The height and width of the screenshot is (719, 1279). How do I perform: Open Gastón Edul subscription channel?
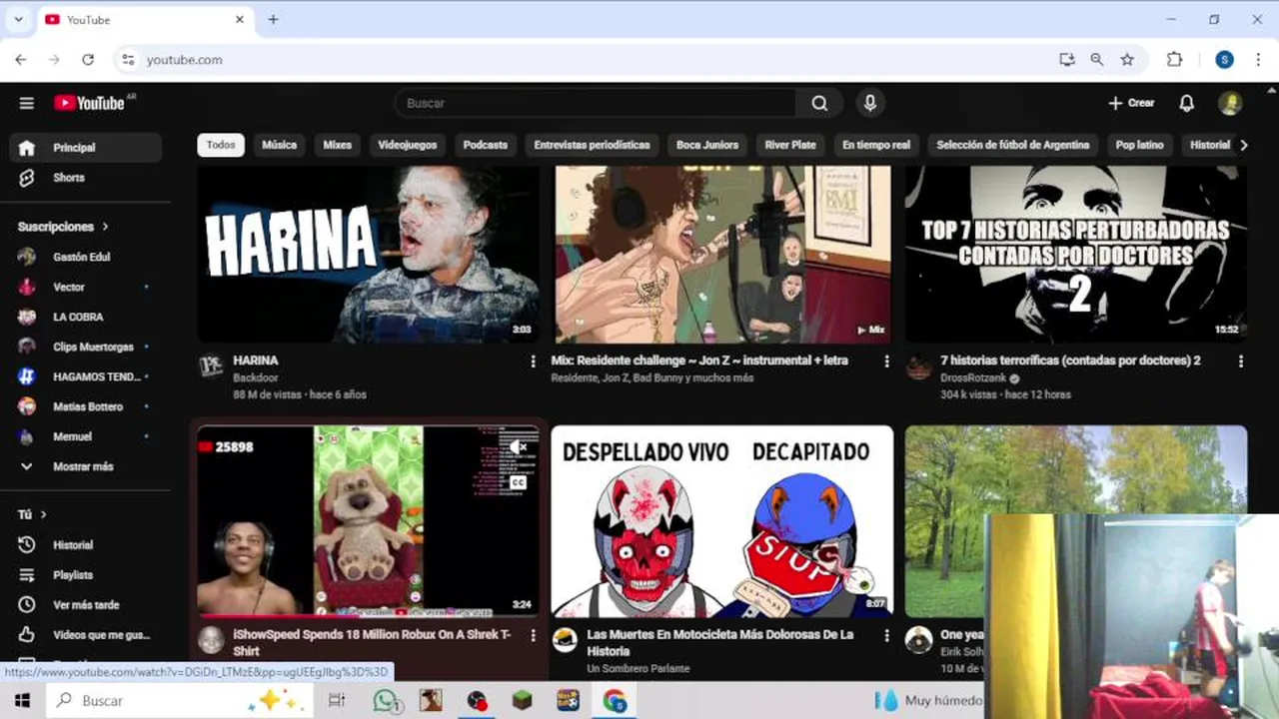pos(85,257)
